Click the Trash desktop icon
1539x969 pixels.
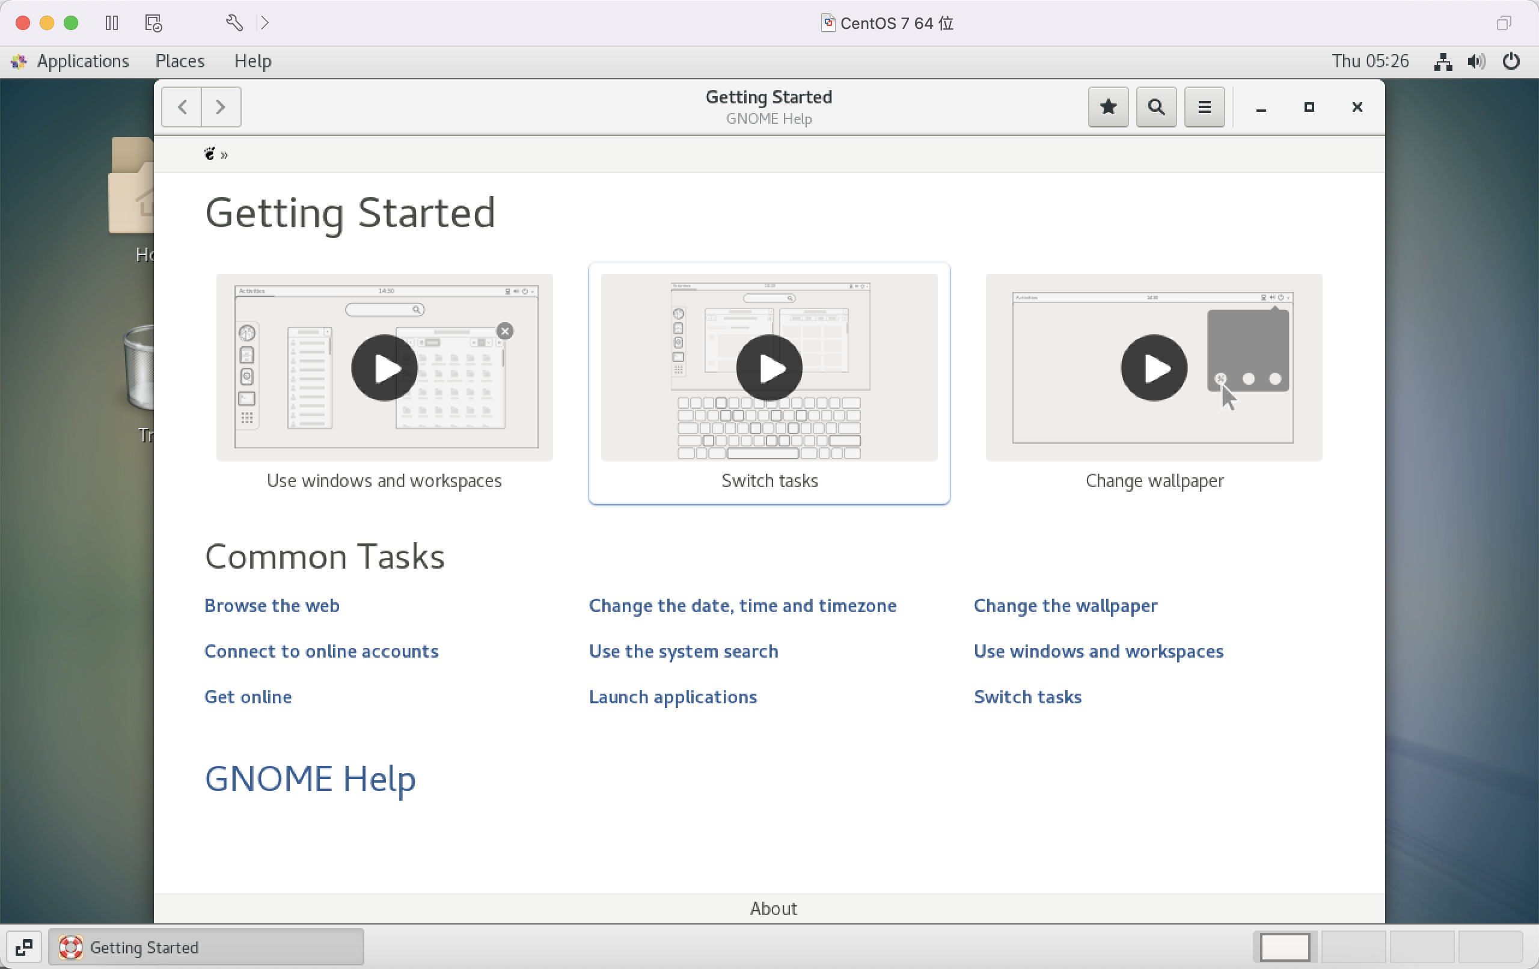click(x=139, y=367)
